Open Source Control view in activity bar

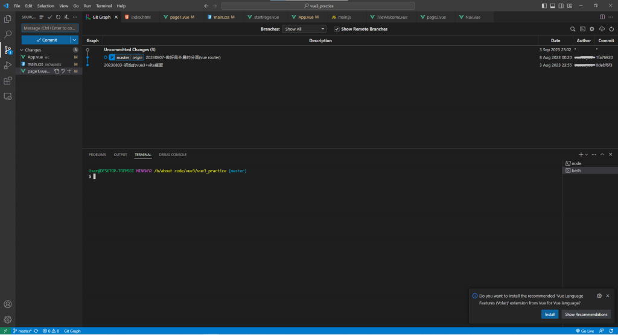(x=7, y=50)
